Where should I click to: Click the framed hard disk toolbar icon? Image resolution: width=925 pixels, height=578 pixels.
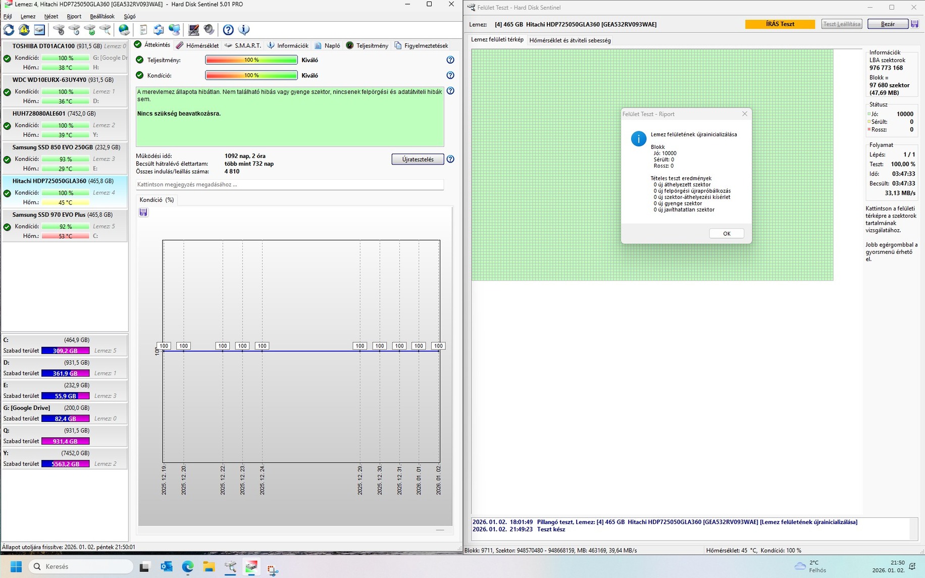coord(39,30)
